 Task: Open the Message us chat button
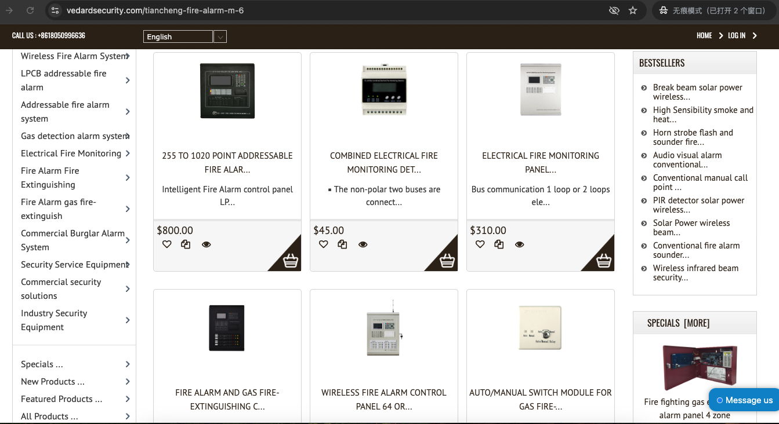tap(744, 400)
